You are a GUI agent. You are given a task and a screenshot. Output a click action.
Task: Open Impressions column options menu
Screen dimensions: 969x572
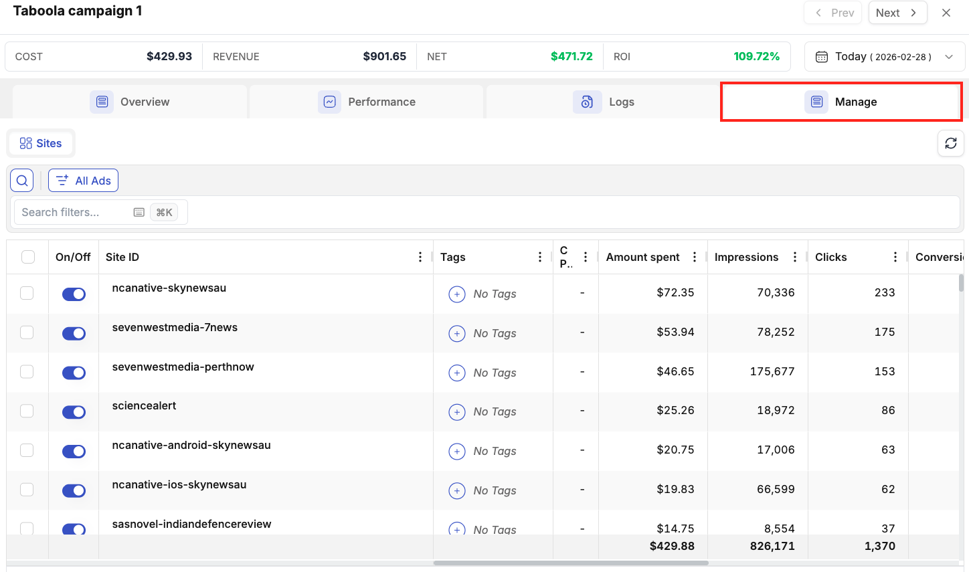pos(795,257)
